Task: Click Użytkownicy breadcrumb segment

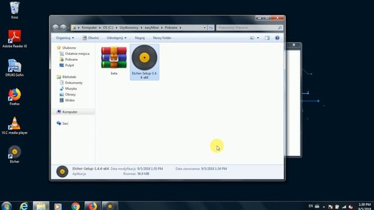Action: 129,27
